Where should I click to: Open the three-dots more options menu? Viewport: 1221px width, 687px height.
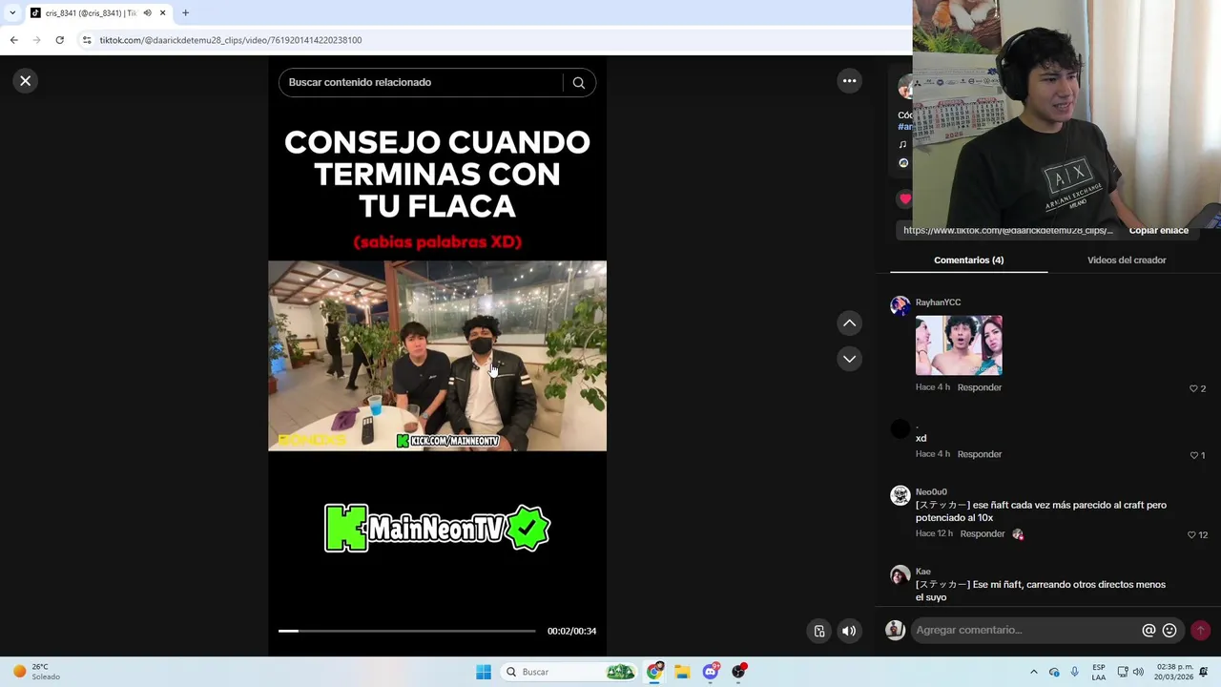[x=849, y=81]
